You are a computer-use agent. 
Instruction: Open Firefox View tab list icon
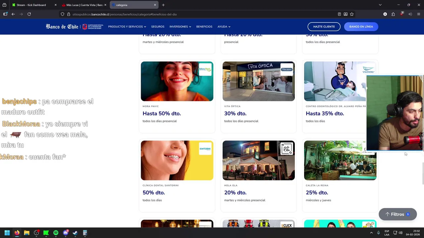(4, 5)
